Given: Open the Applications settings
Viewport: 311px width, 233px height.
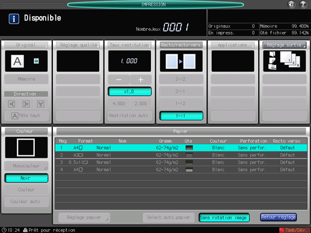Looking at the screenshot, I should [233, 45].
